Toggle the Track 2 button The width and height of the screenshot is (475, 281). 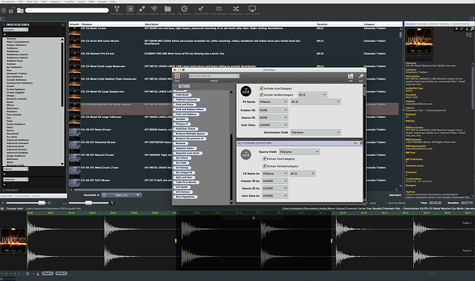(x=61, y=273)
